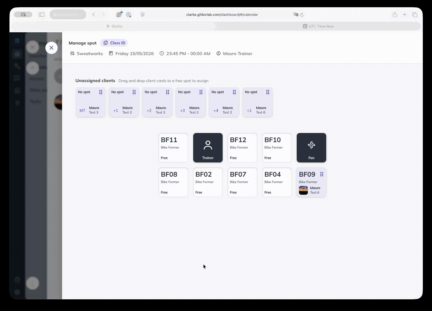Click Friday 15/05/2026 date text
Screen dimensions: 432x311
coord(135,54)
